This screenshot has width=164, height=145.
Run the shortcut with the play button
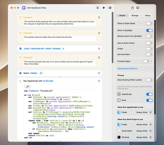[x=104, y=8]
